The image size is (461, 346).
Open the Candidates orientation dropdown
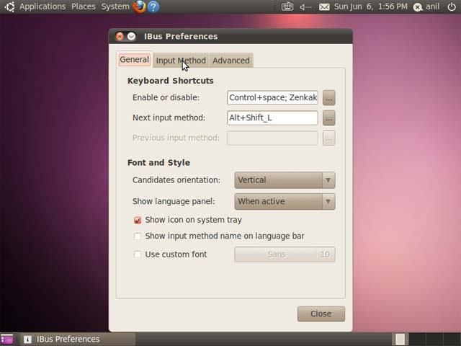pos(285,180)
